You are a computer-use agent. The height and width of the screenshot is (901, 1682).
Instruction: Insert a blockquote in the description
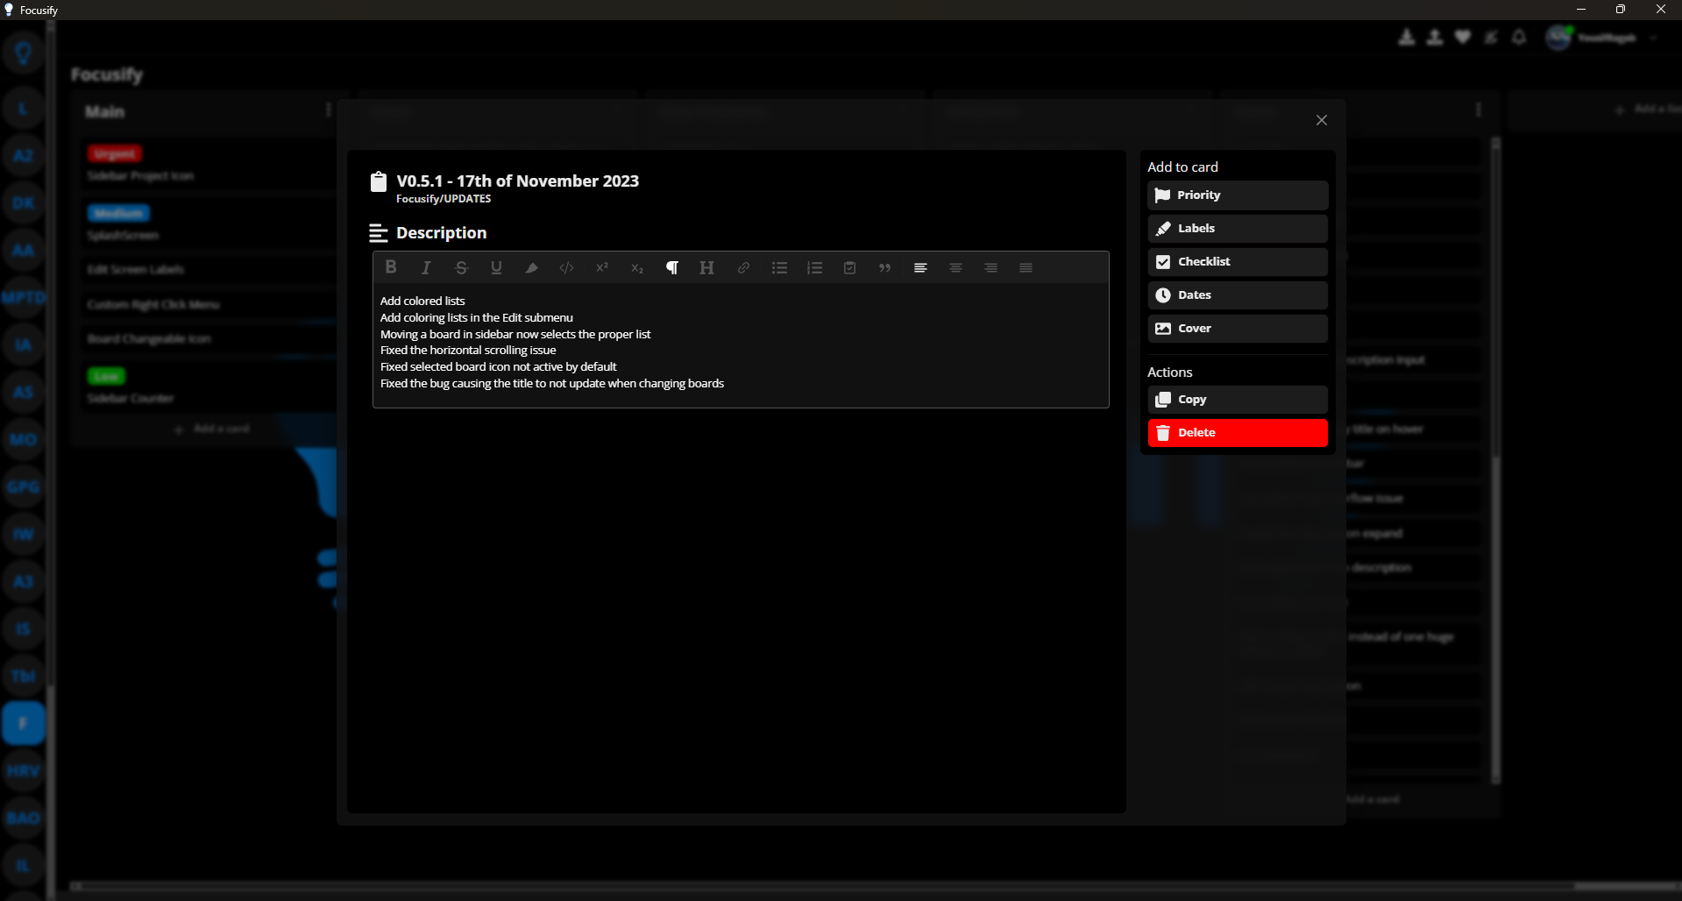pos(884,267)
